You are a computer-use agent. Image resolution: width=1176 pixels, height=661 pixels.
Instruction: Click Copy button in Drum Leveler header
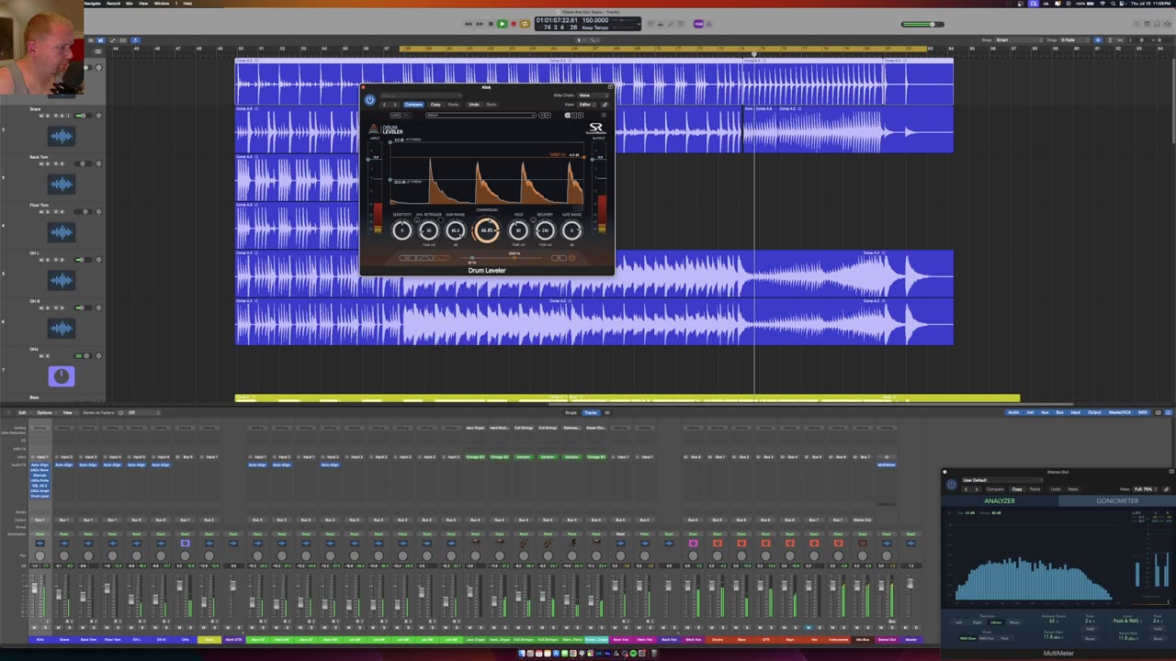[435, 105]
